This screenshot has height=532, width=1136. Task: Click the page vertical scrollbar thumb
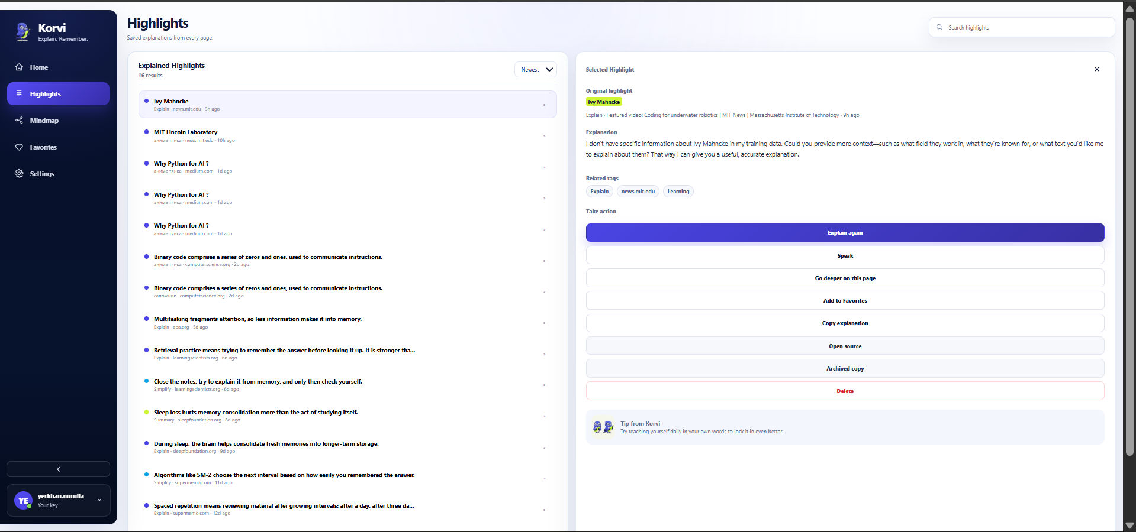click(1129, 236)
